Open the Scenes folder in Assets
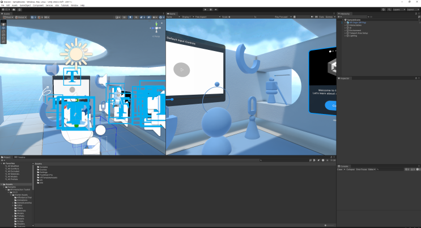This screenshot has height=228, width=421. pyautogui.click(x=42, y=170)
